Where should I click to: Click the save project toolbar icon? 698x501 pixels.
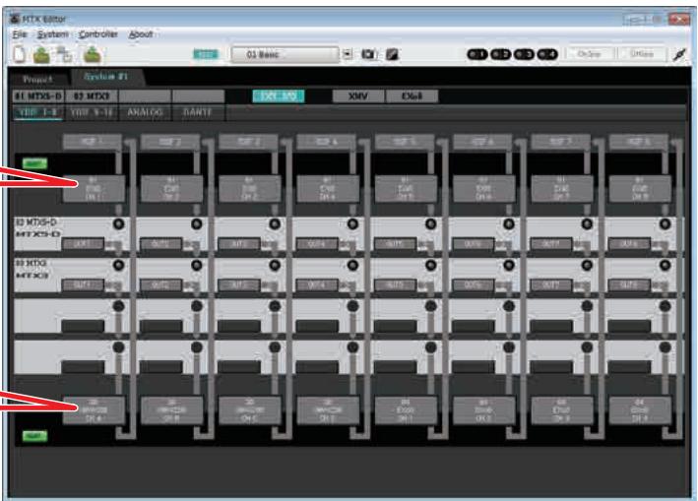tap(93, 54)
